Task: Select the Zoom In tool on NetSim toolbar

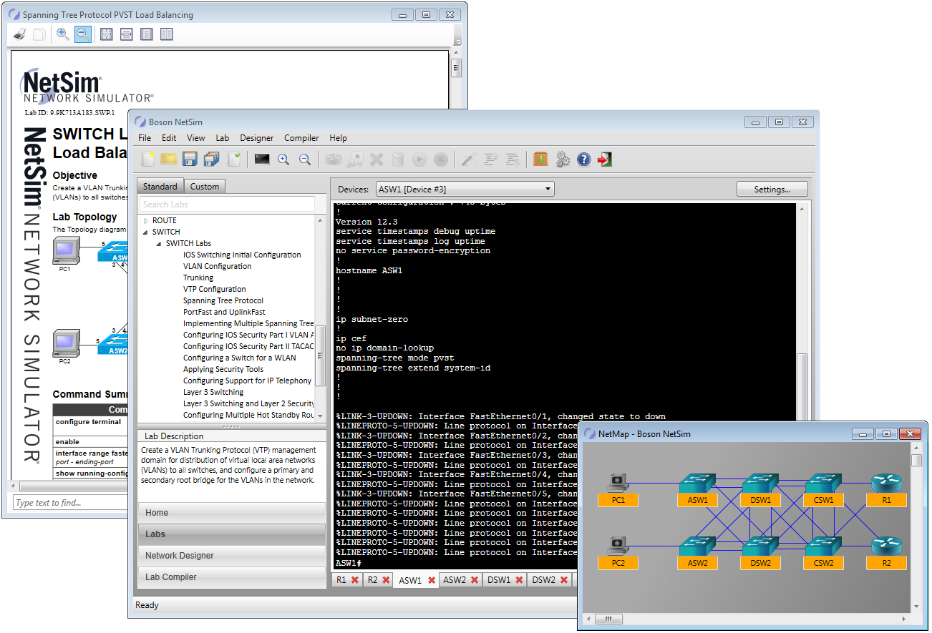Action: coord(283,159)
